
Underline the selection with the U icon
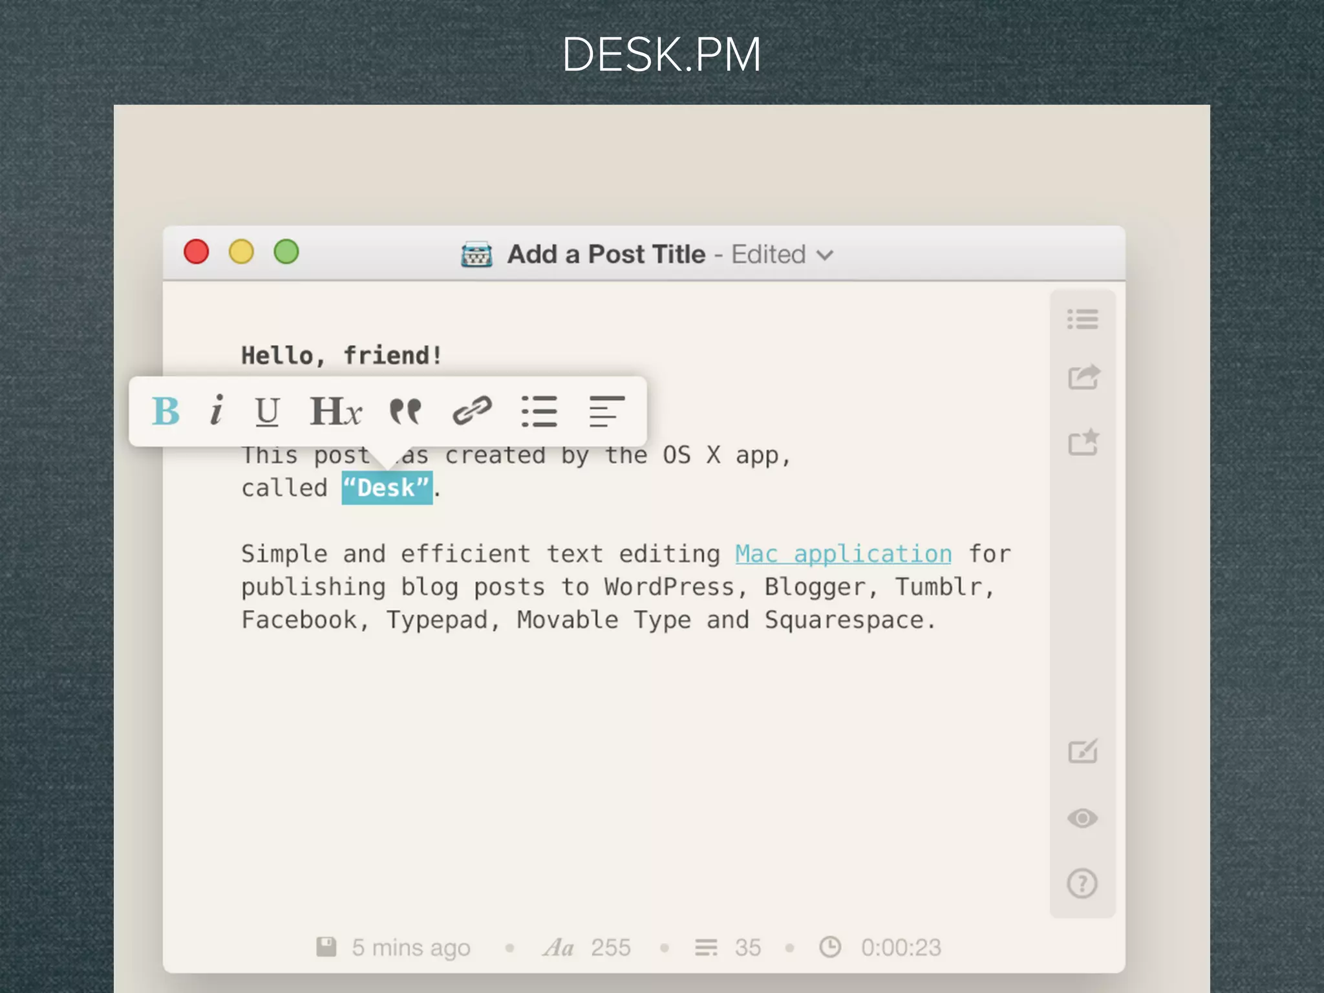coord(267,412)
